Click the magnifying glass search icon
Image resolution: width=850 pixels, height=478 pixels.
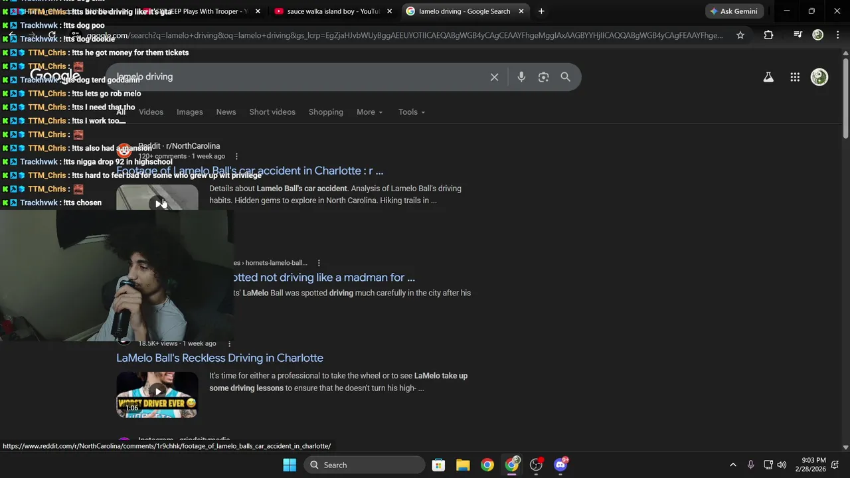(565, 77)
